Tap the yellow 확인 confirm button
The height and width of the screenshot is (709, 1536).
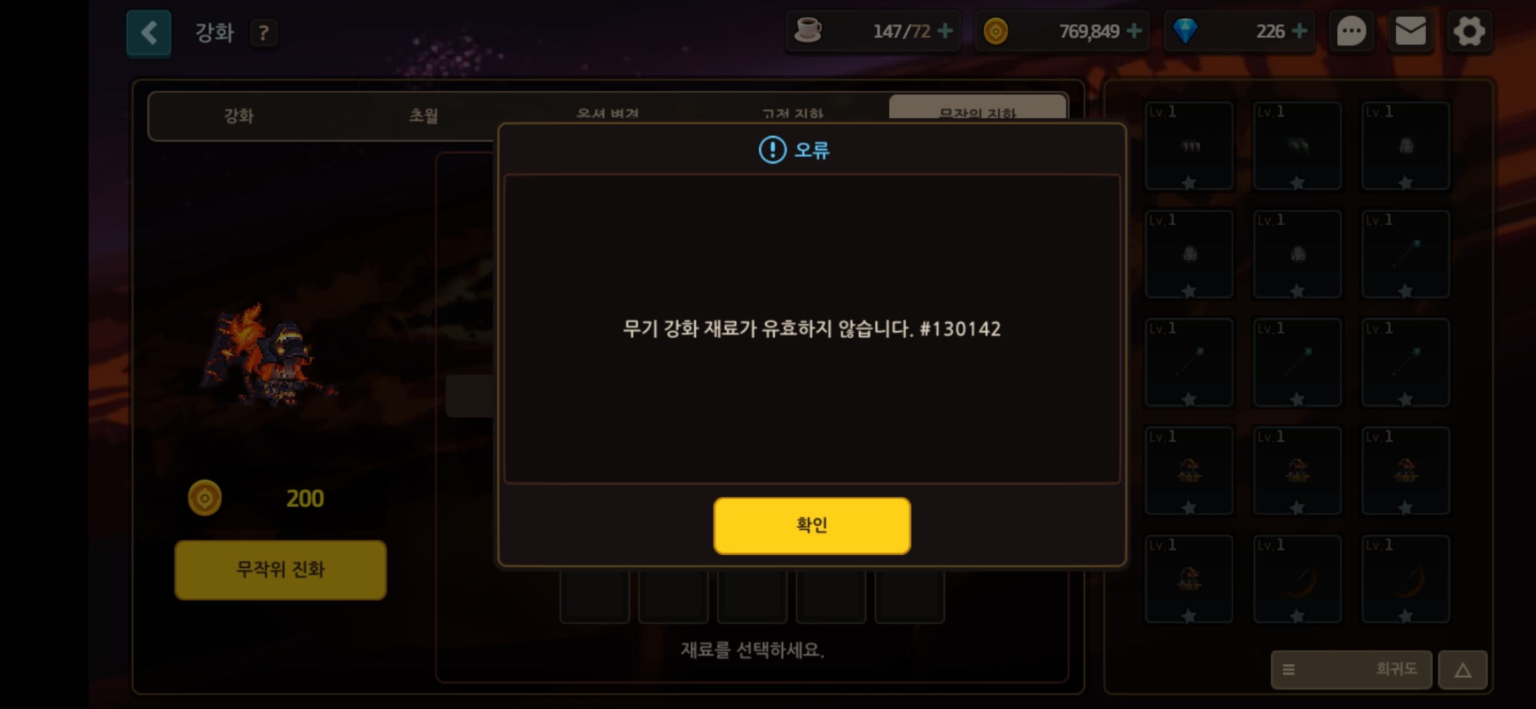[812, 525]
